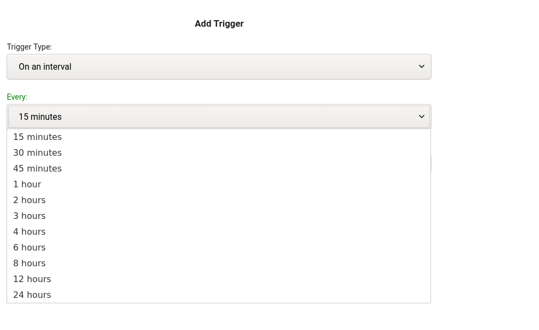Pick 45 minutes from the list
Image resolution: width=539 pixels, height=330 pixels.
[38, 168]
